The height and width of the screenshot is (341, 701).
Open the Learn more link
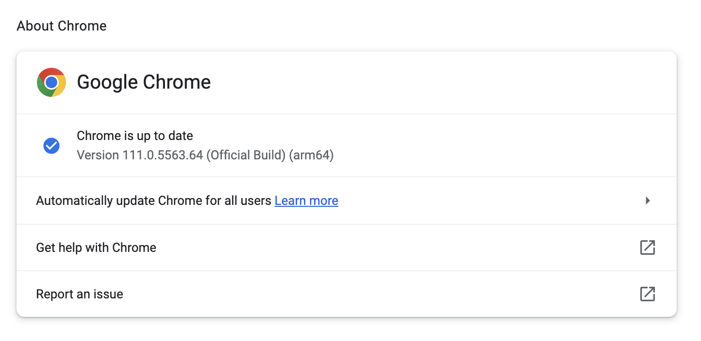[x=306, y=201]
